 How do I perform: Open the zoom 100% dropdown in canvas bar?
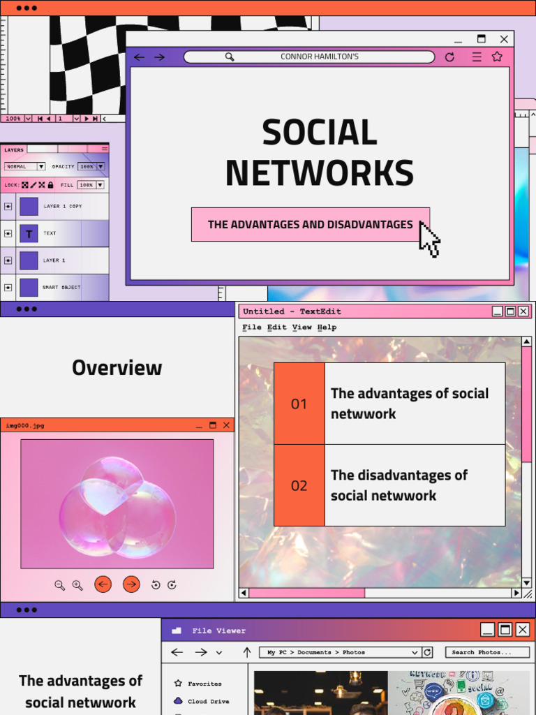[x=28, y=119]
